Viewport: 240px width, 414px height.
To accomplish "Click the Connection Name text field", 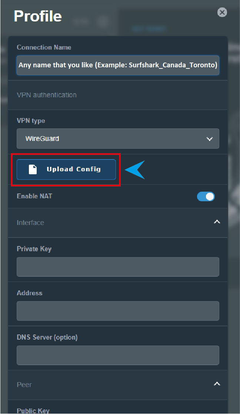I will 118,65.
